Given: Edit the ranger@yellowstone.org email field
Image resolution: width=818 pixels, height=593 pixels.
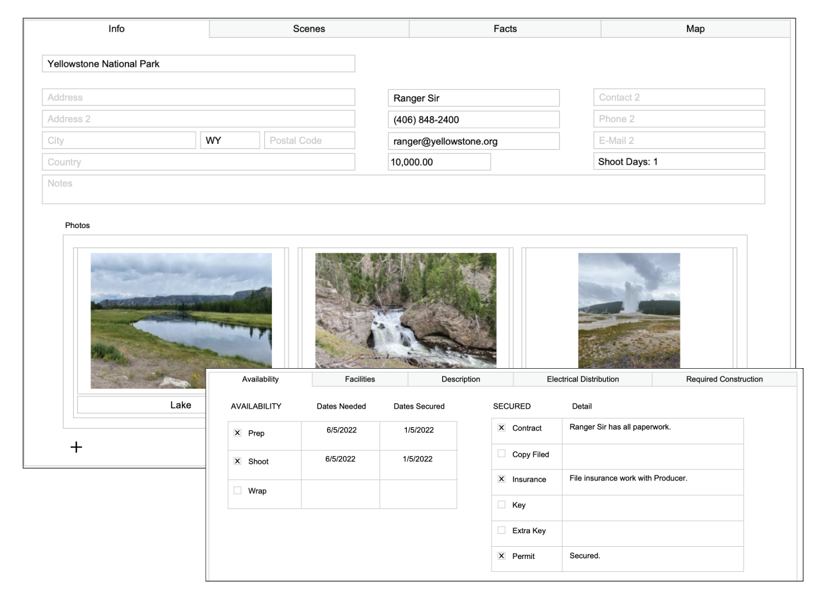Looking at the screenshot, I should tap(474, 141).
